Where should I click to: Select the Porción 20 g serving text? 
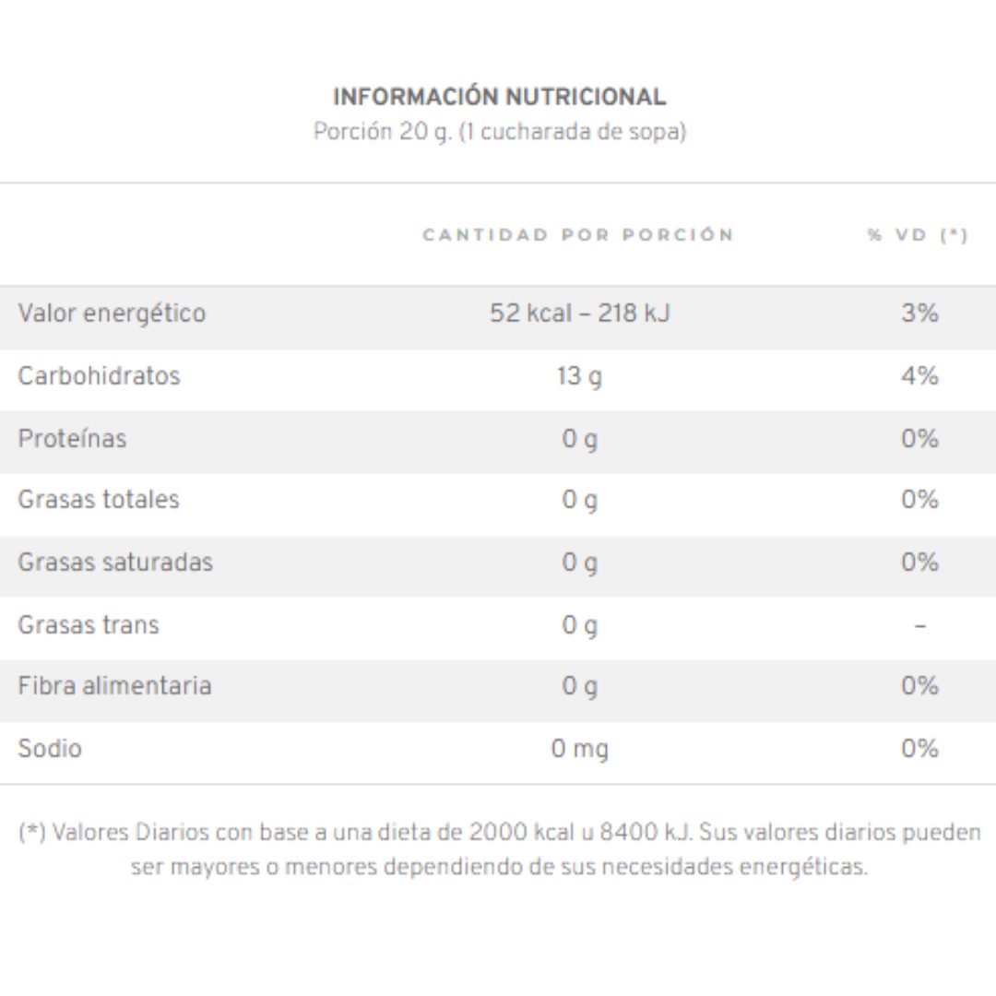coord(499,132)
